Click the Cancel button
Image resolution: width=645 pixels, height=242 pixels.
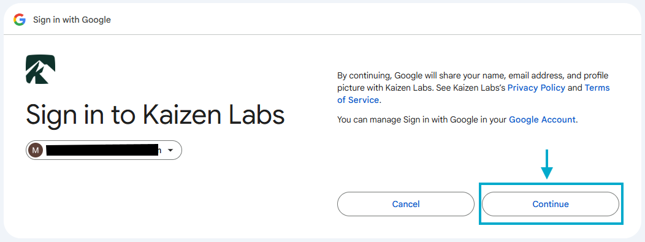tap(406, 204)
